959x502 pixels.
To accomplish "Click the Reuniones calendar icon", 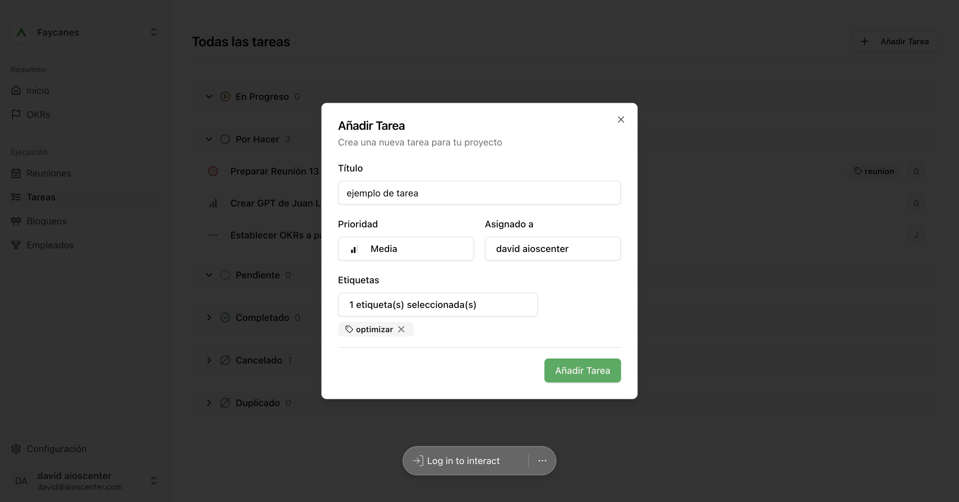I will (16, 173).
